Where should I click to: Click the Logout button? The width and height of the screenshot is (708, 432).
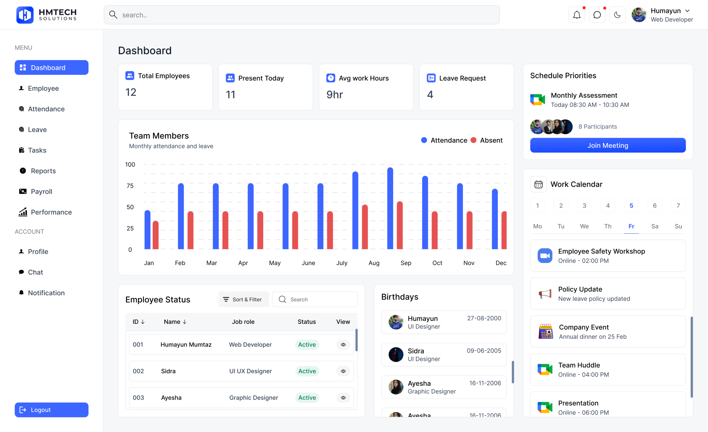(x=51, y=410)
